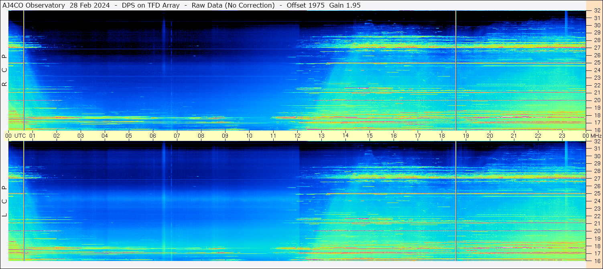This screenshot has height=269, width=603.
Task: Click the 17 MHz label on RCP frequency scale
Action: pos(597,122)
